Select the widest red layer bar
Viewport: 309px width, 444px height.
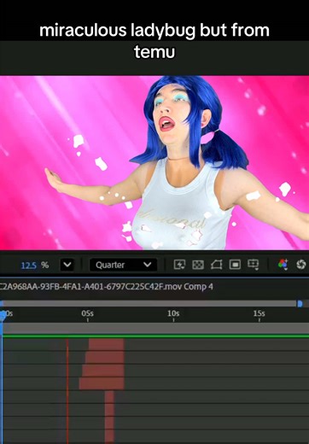[102, 383]
